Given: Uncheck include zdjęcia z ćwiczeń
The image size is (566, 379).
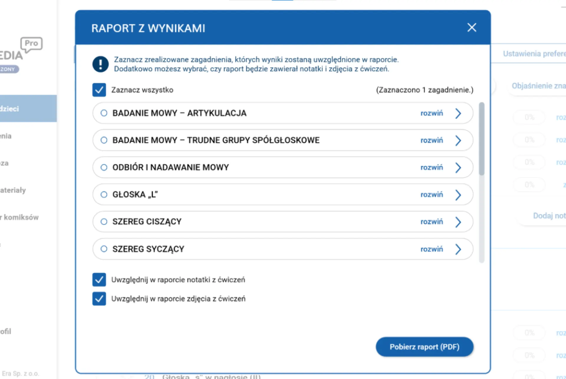Looking at the screenshot, I should coord(99,298).
